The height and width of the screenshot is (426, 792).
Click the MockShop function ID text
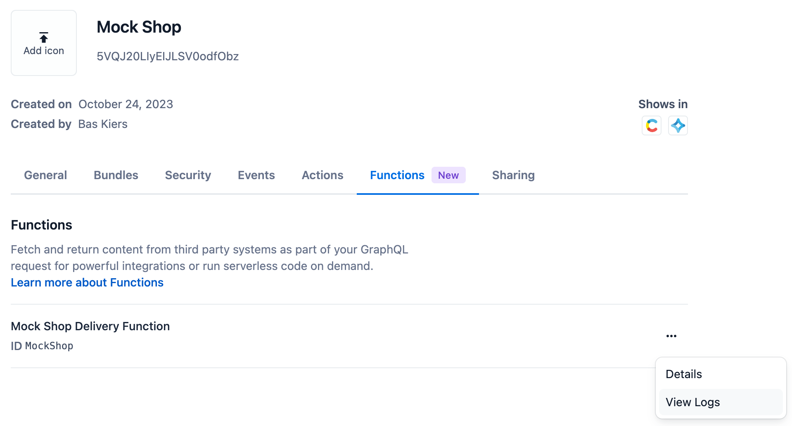click(49, 346)
